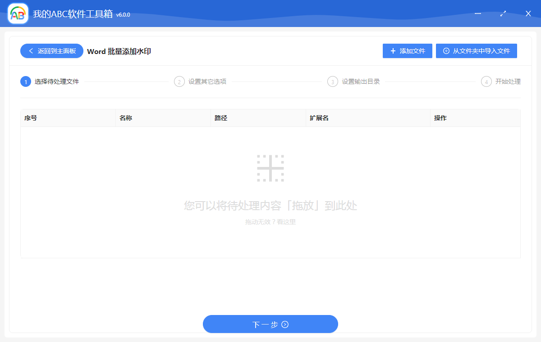The height and width of the screenshot is (342, 541).
Task: Click the 返回到主面板 button
Action: point(51,51)
